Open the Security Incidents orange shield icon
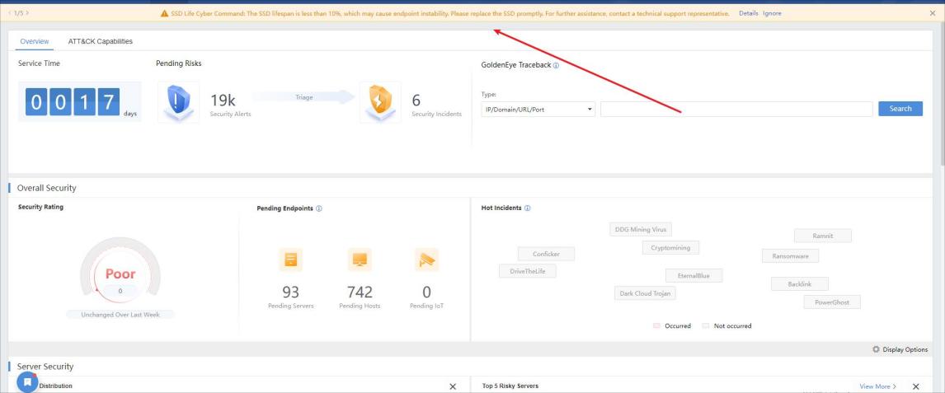This screenshot has width=945, height=393. 380,102
